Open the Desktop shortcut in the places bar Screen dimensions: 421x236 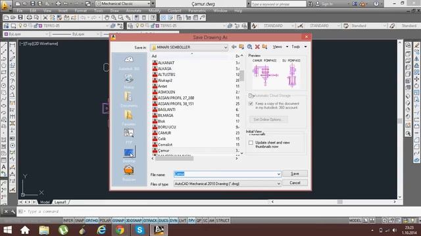[x=129, y=155]
